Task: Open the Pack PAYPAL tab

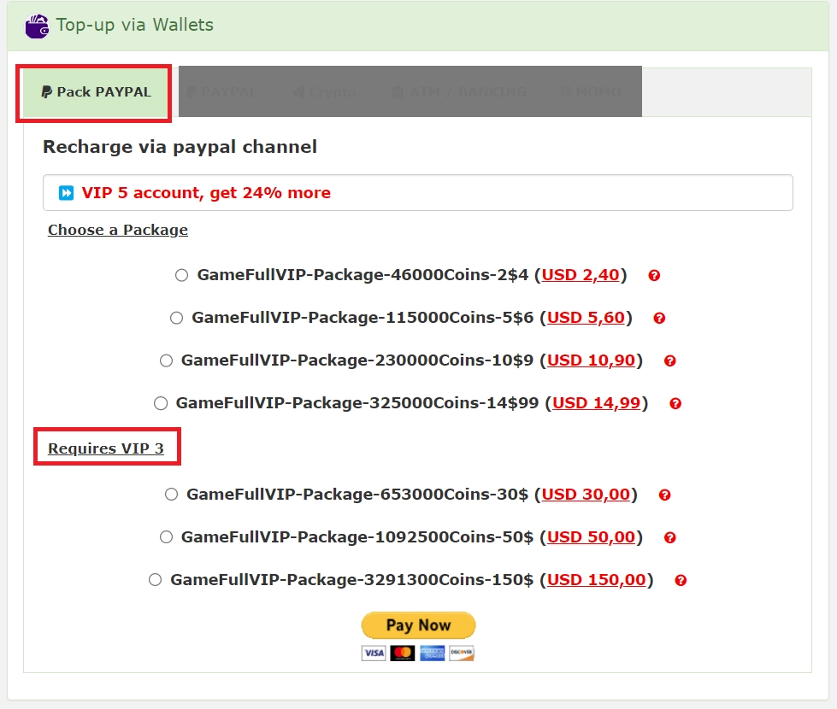Action: [96, 92]
